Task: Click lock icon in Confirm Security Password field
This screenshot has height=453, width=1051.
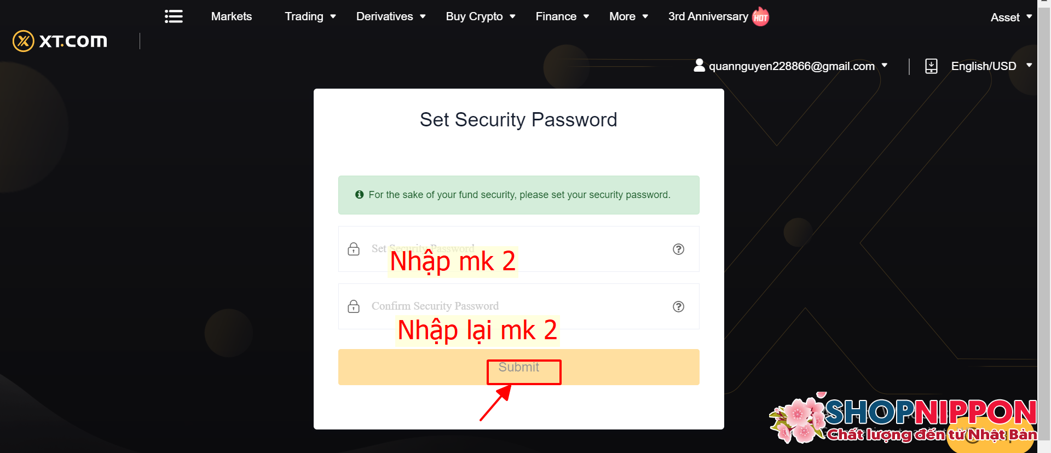Action: 354,306
